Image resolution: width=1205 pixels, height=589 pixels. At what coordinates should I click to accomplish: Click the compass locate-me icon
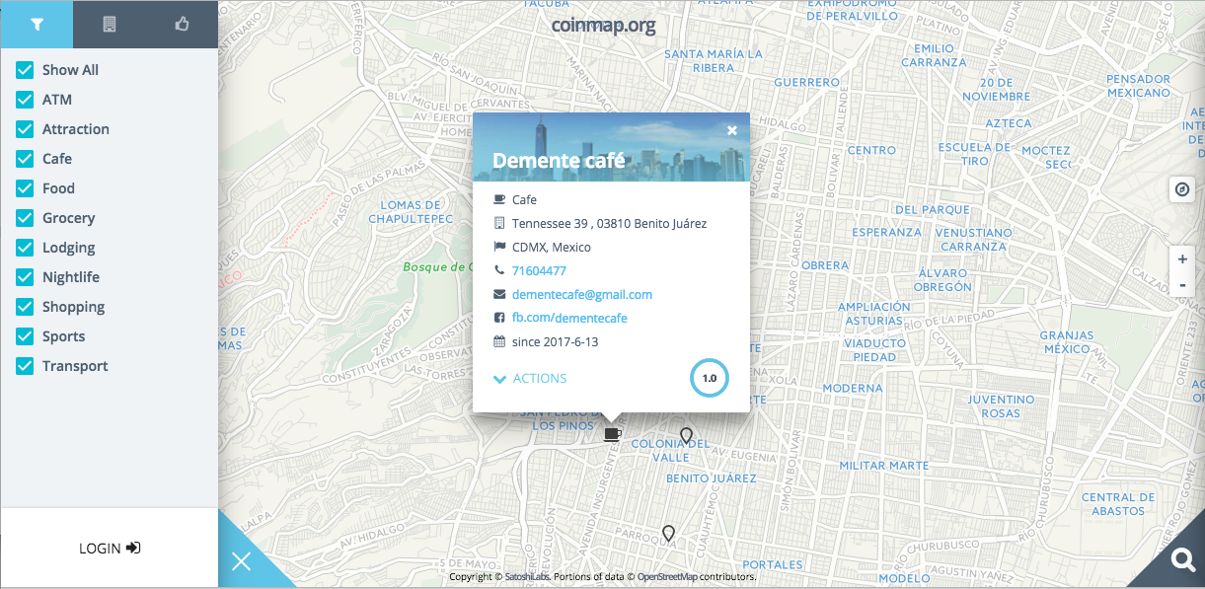1181,189
